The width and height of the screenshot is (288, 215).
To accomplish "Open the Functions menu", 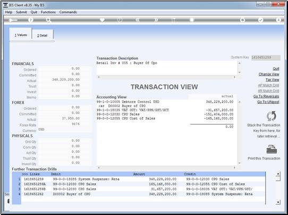I will pos(48,12).
